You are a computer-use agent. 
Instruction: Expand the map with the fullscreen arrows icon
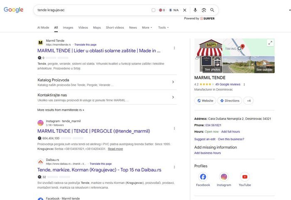(x=270, y=43)
